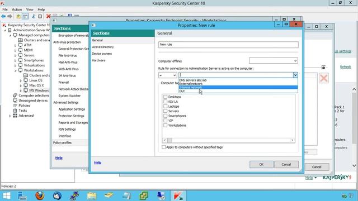Viewport: 358px width, 201px height.
Task: Expand the MDM node in the tree
Action: [15, 50]
